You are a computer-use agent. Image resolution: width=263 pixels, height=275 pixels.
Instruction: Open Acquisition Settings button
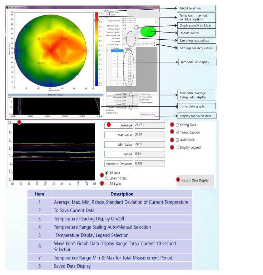tap(148, 44)
